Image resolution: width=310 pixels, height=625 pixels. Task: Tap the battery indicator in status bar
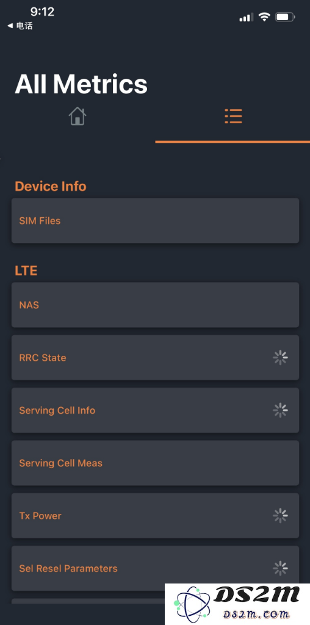click(x=286, y=17)
